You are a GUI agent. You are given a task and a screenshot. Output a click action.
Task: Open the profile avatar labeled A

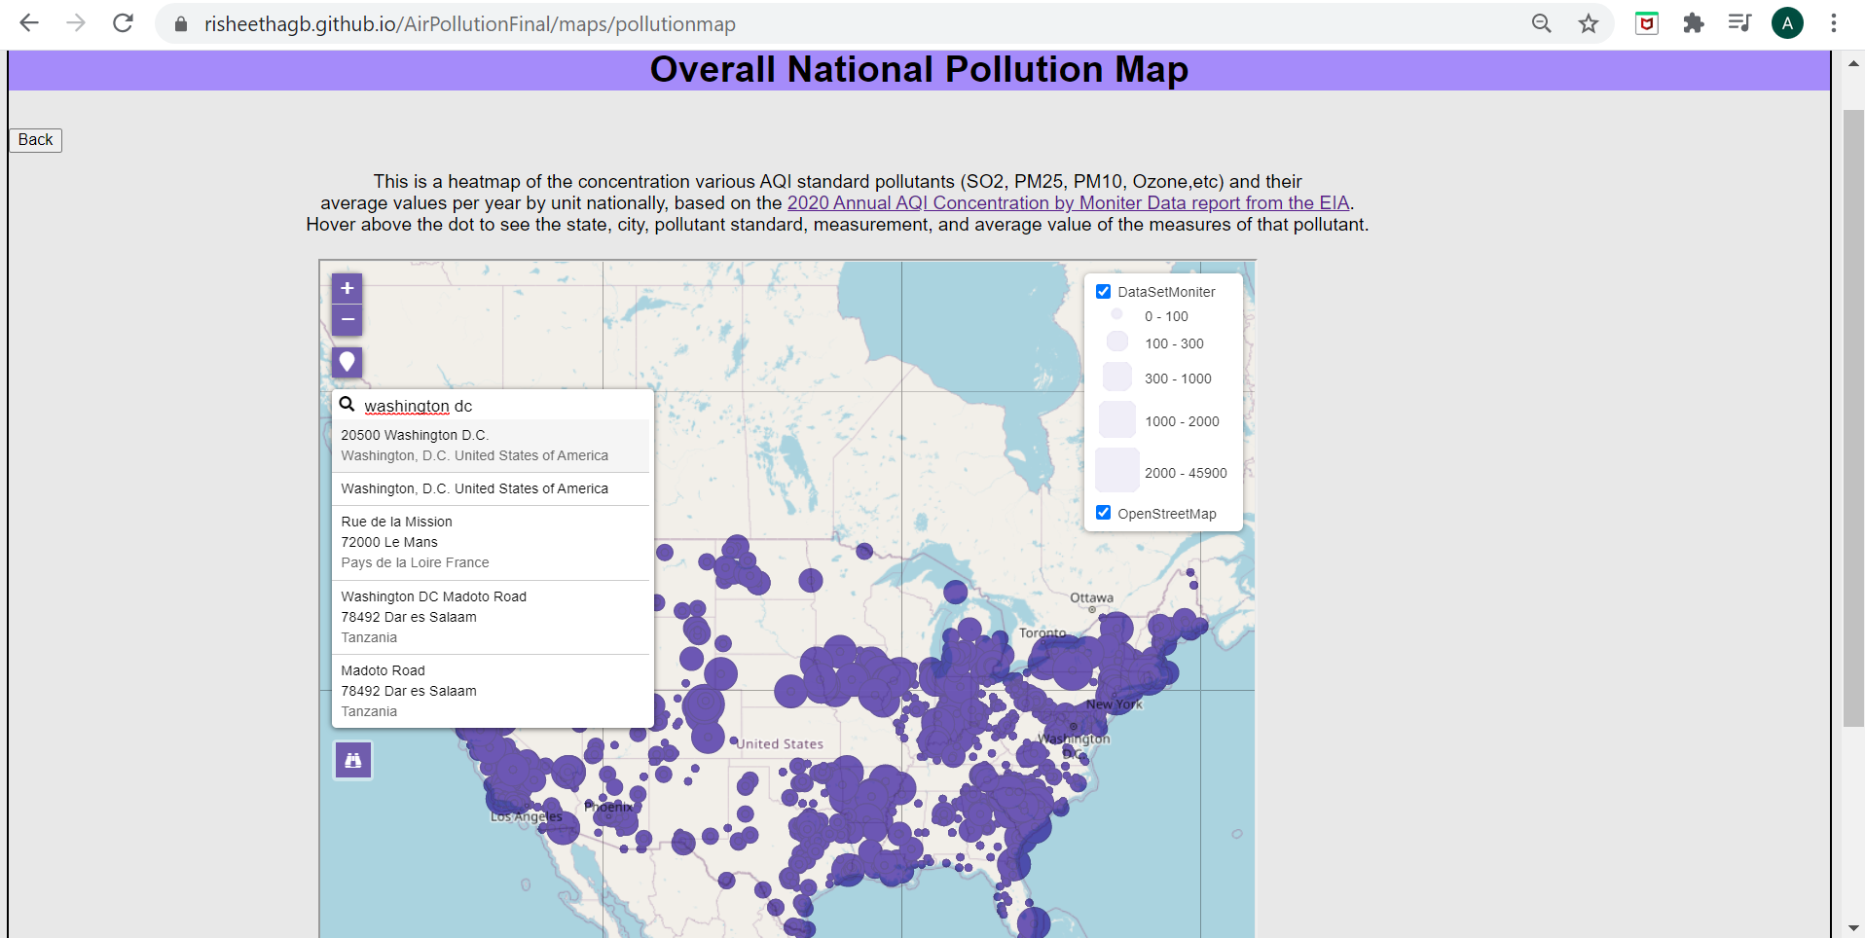click(x=1787, y=23)
